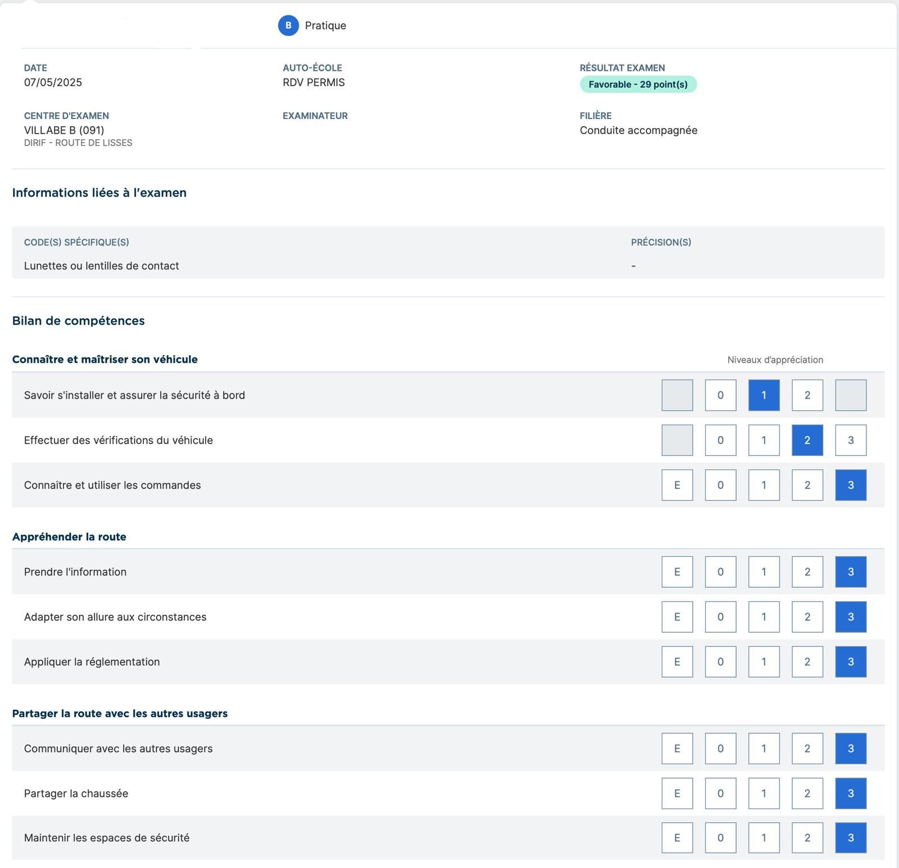The height and width of the screenshot is (868, 899).
Task: Select level 2 for Effectuer des vérifications
Action: pyautogui.click(x=807, y=440)
